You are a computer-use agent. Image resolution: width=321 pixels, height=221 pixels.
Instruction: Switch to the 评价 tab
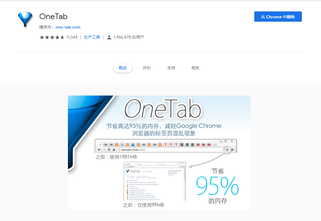click(x=147, y=68)
